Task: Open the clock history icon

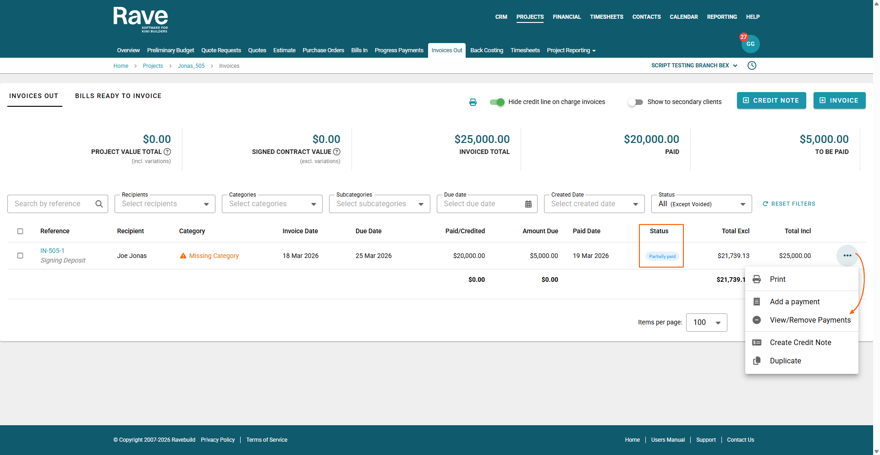Action: [x=752, y=66]
